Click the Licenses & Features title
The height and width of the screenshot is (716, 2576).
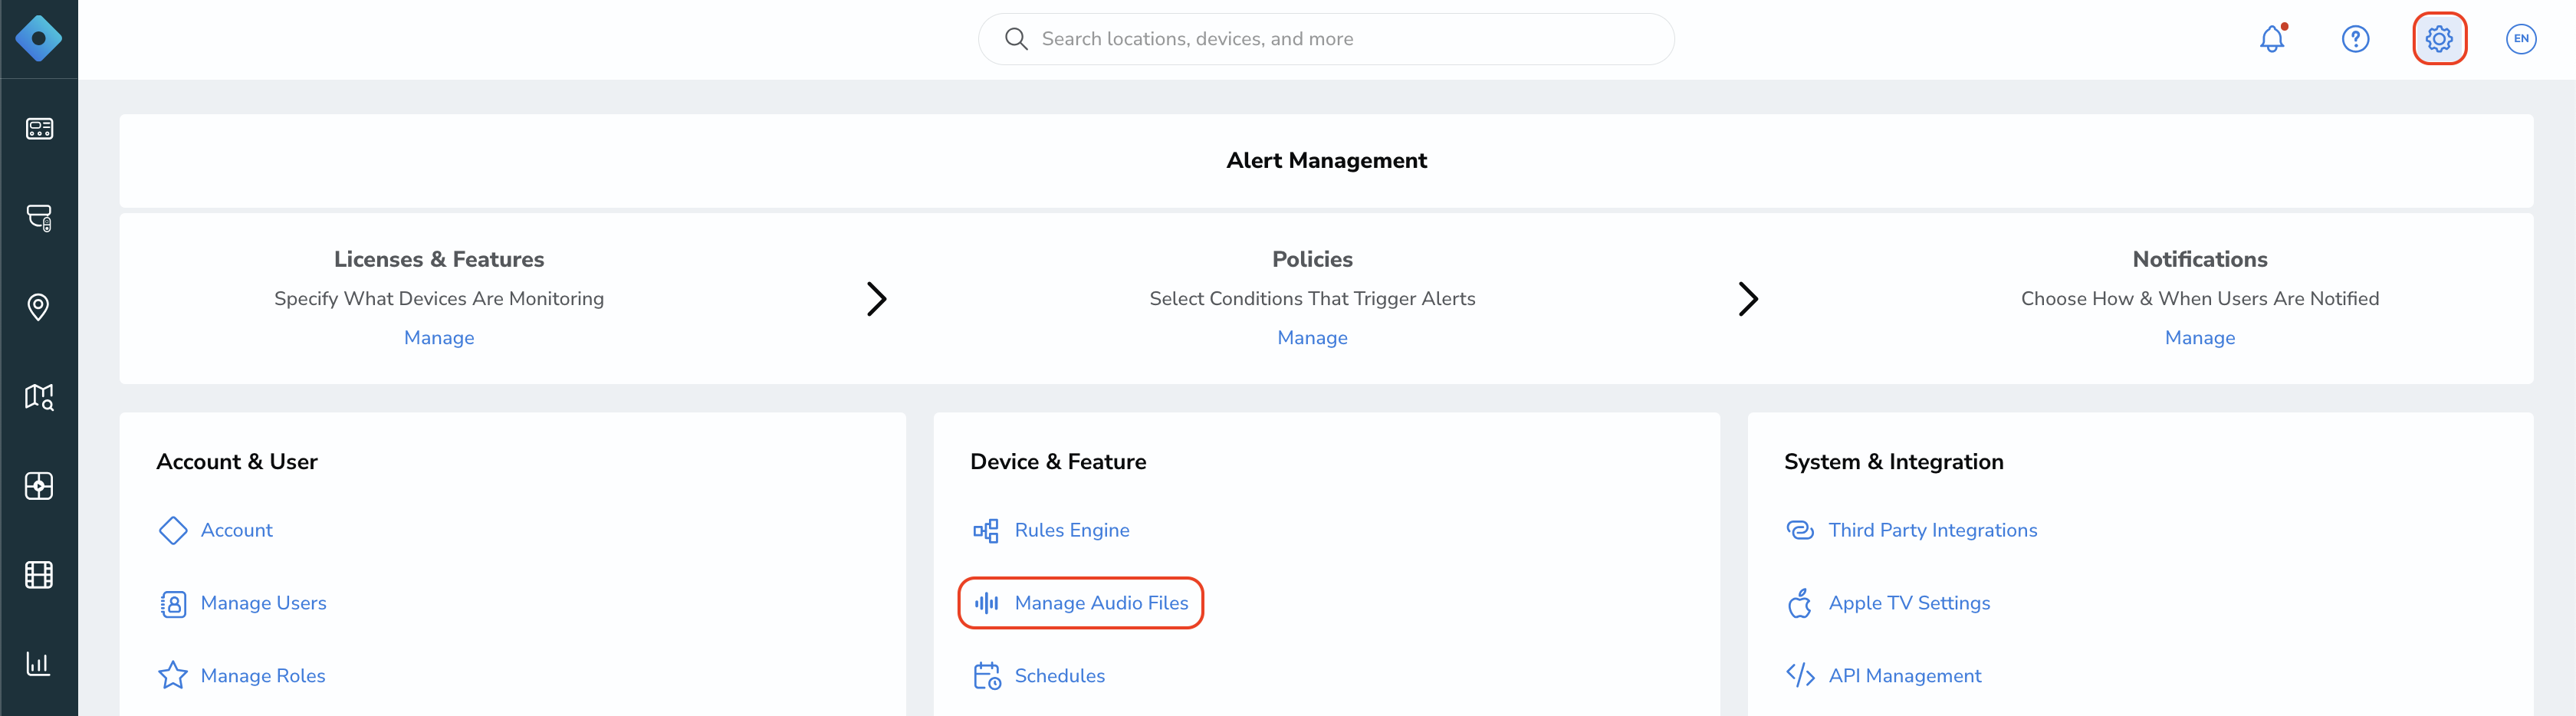tap(439, 260)
